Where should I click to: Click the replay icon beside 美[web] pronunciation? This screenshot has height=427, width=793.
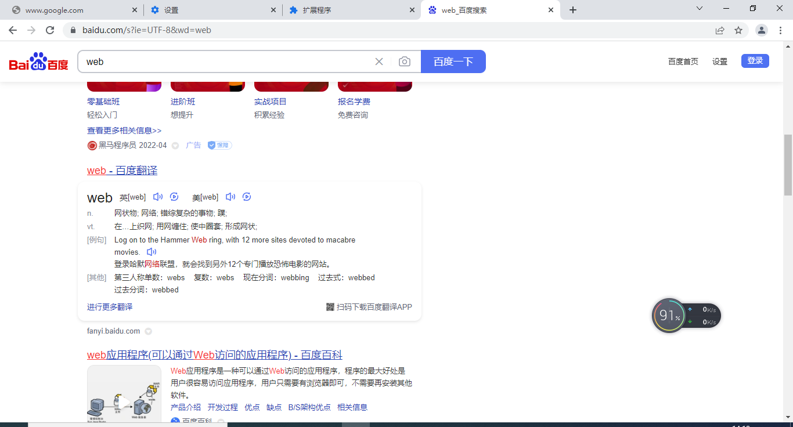tap(246, 197)
